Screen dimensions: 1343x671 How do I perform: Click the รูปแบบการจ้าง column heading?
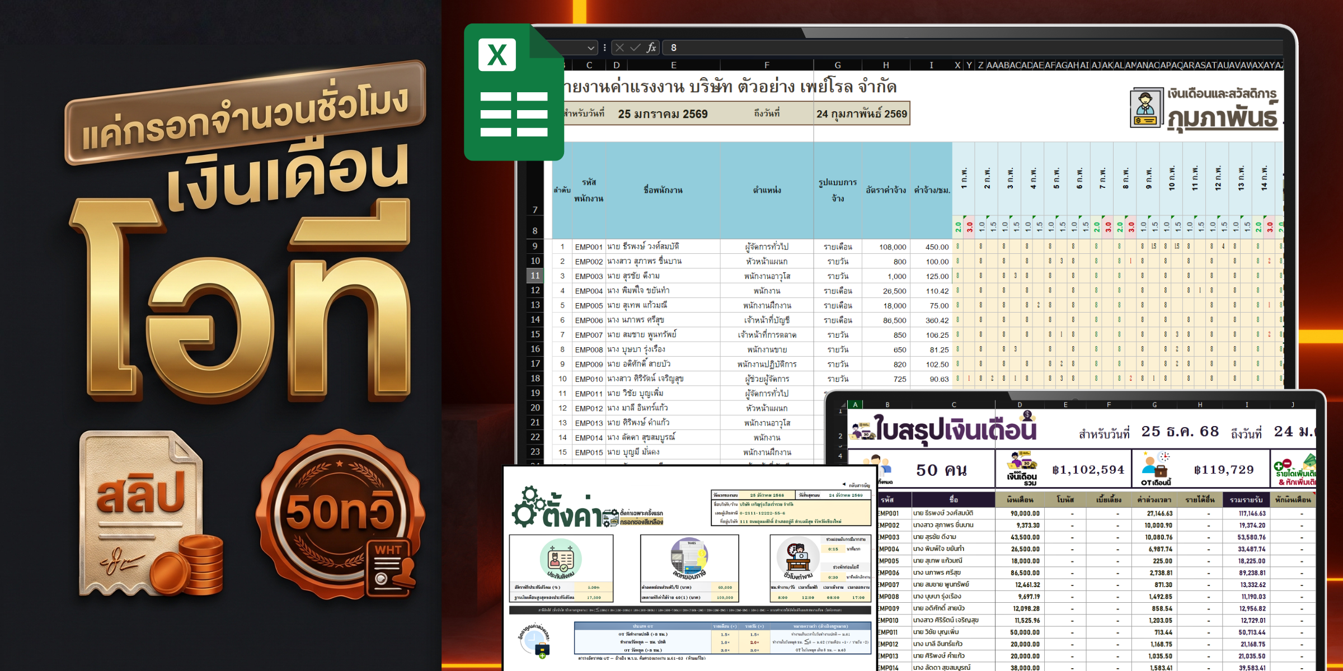pos(838,190)
